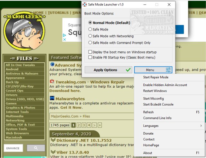This screenshot has width=206, height=158.
Task: Choose Enable Hidden Admin Account
Action: pos(165,85)
